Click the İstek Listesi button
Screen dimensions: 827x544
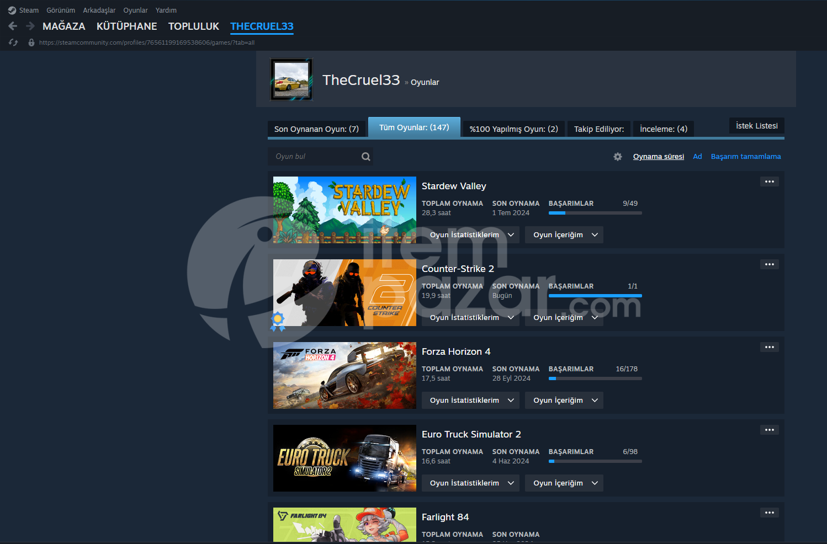(757, 126)
